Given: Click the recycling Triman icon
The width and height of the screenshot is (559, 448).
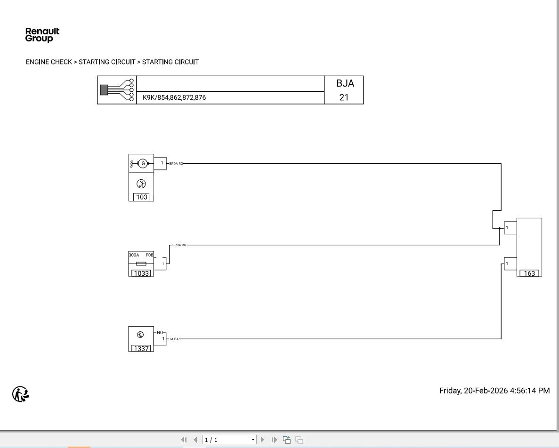Looking at the screenshot, I should (x=21, y=394).
